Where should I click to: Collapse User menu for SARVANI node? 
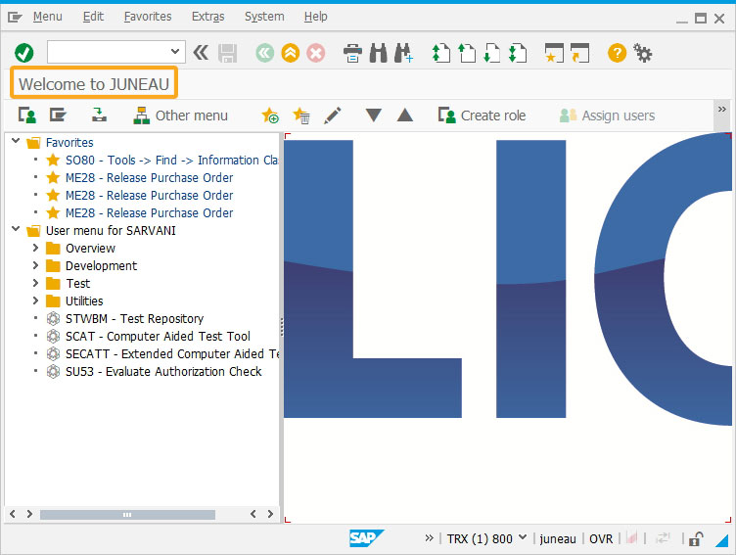[16, 229]
